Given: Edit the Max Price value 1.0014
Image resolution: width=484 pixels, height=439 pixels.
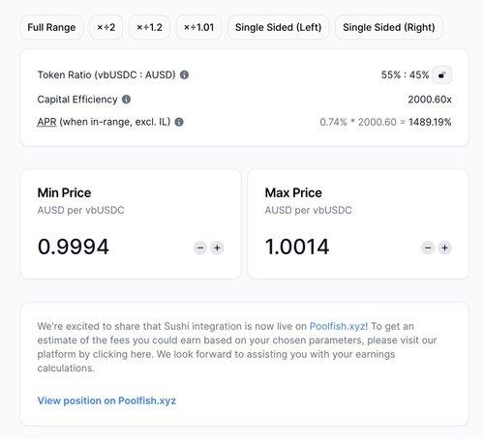Looking at the screenshot, I should click(x=297, y=247).
